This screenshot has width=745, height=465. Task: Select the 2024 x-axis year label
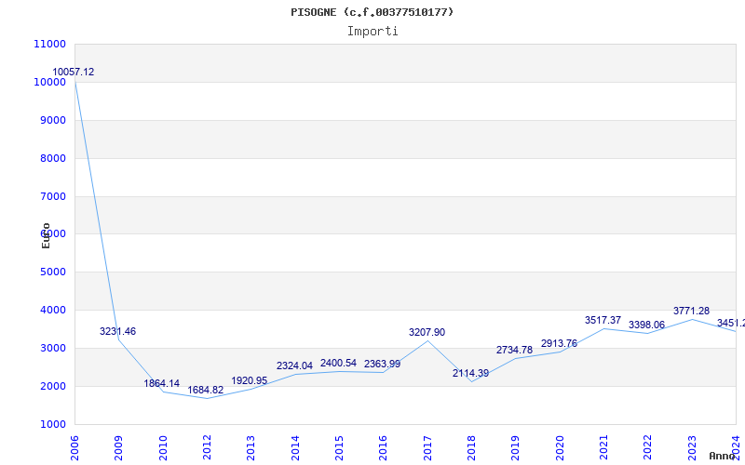(x=736, y=445)
